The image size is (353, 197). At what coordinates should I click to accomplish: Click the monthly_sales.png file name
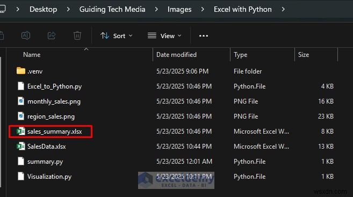(54, 101)
